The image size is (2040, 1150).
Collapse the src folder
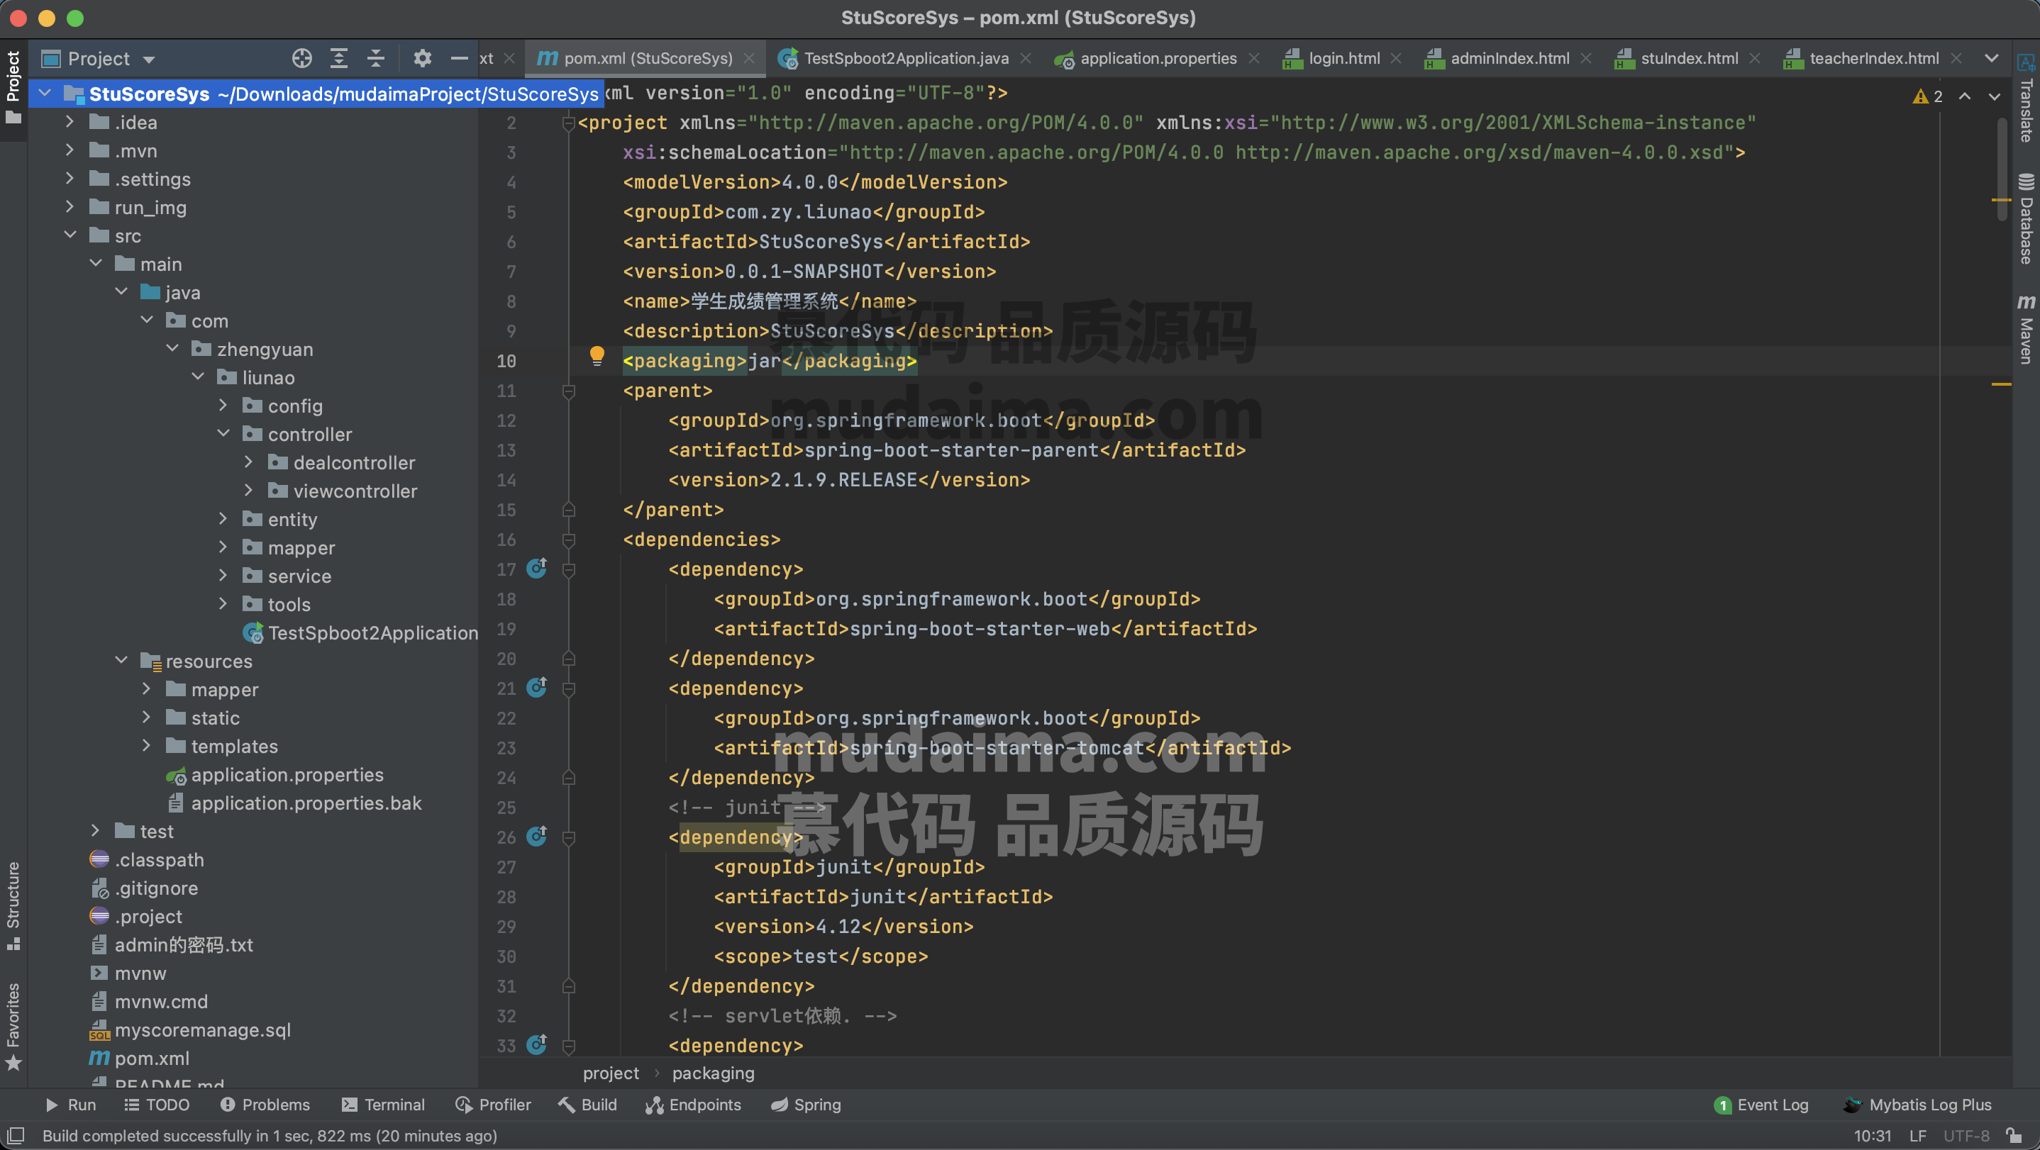[x=70, y=235]
